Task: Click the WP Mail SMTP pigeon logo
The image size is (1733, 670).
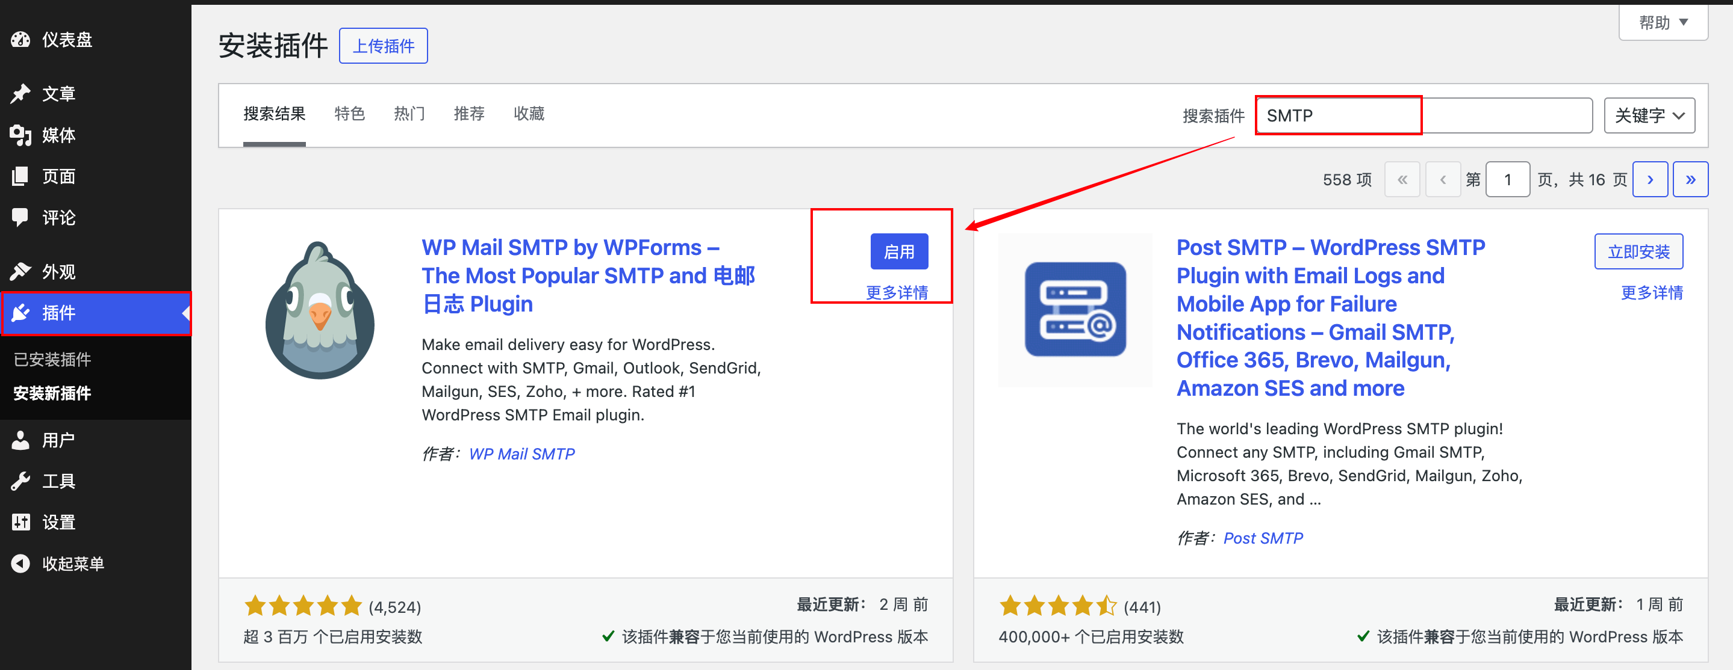Action: [x=320, y=310]
